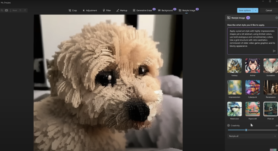The height and width of the screenshot is (151, 278).
Task: Click the Reset button in the toolbar
Action: point(15,11)
